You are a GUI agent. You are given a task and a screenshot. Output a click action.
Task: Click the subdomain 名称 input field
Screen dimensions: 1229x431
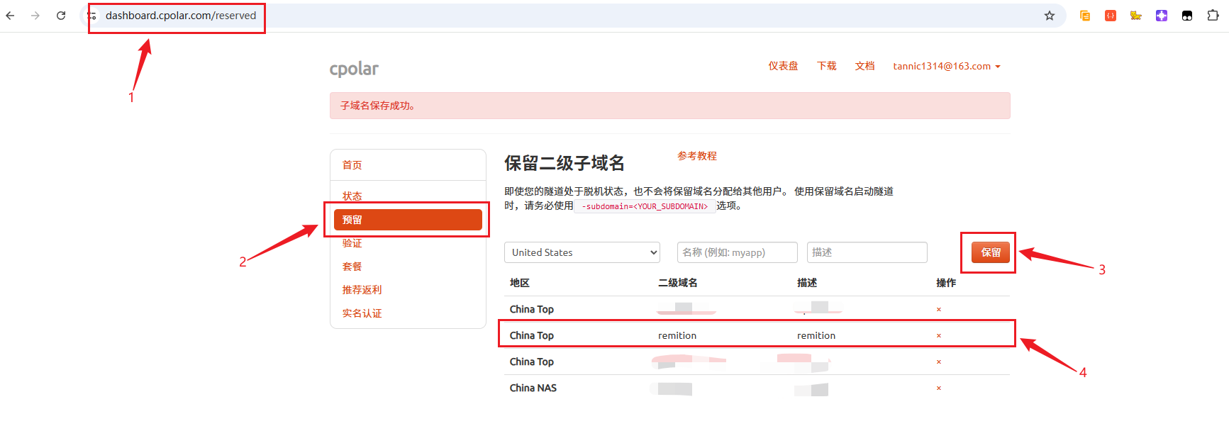coord(737,252)
